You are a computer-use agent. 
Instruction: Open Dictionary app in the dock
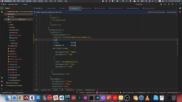coord(73,98)
